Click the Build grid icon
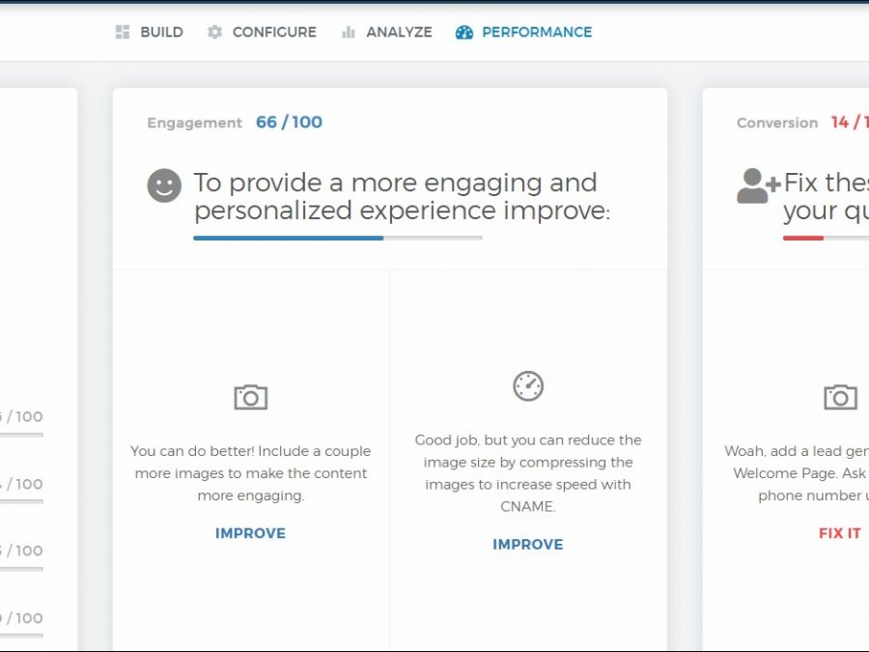The height and width of the screenshot is (652, 869). [123, 32]
